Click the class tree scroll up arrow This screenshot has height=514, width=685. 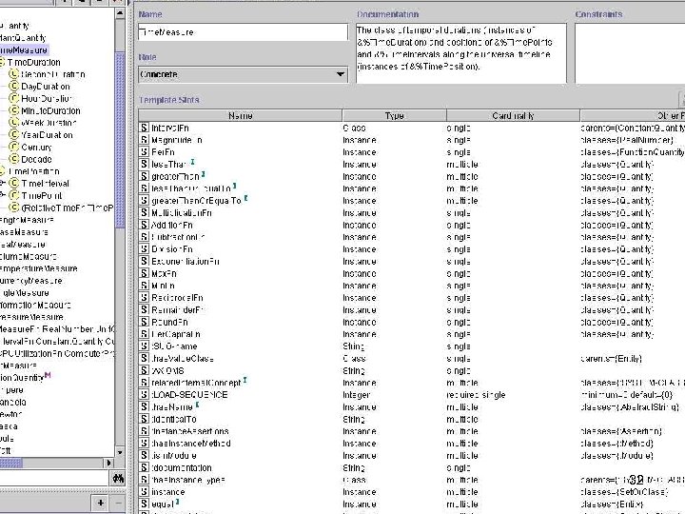pos(120,13)
